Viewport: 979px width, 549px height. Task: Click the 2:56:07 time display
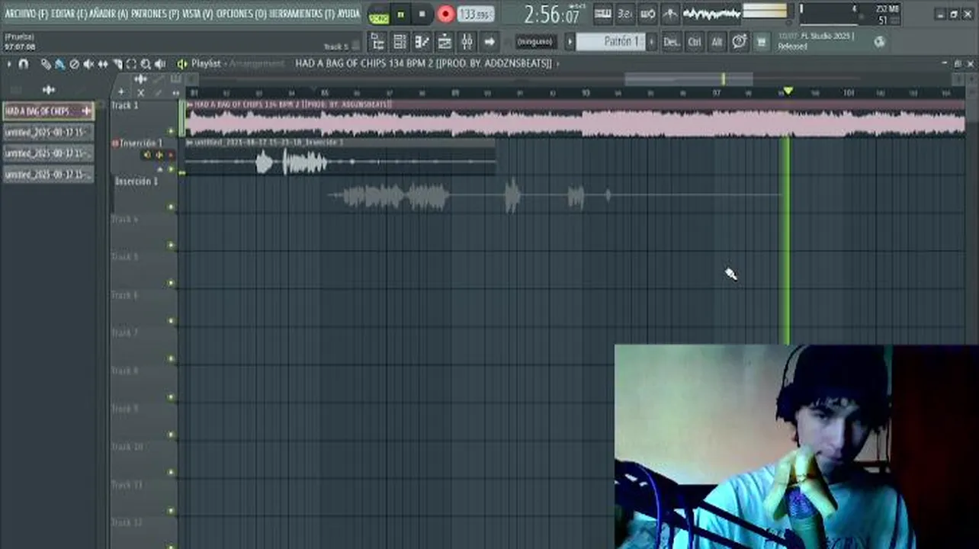552,14
